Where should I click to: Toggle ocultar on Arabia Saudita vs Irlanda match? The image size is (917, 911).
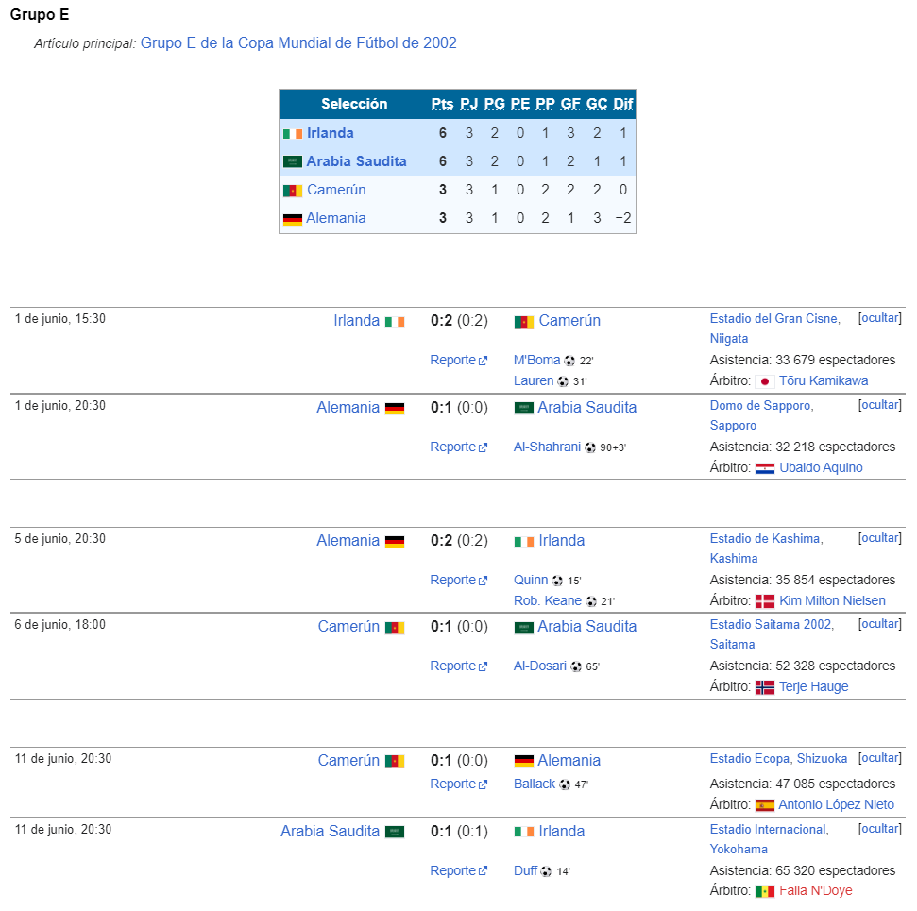[879, 829]
